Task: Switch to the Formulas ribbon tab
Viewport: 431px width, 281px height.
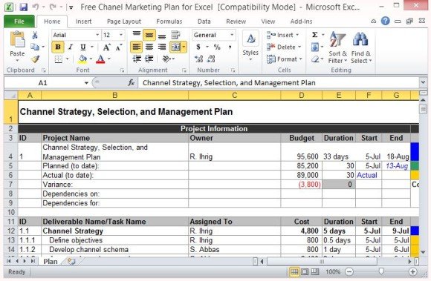Action: 169,22
